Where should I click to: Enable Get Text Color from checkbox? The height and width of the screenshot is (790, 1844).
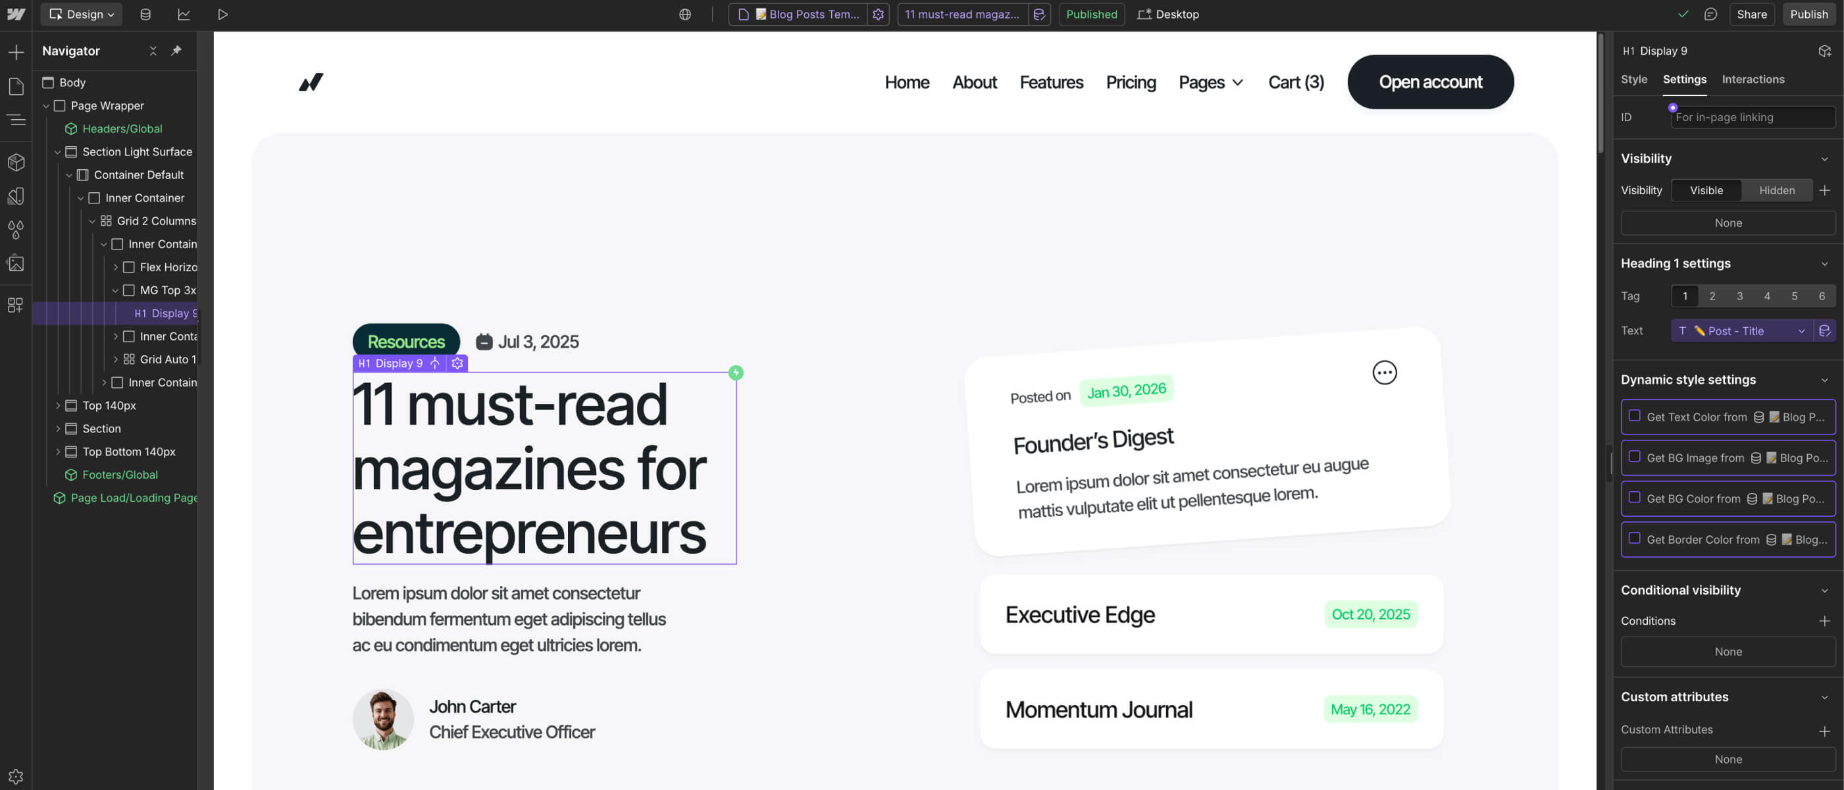click(x=1634, y=416)
